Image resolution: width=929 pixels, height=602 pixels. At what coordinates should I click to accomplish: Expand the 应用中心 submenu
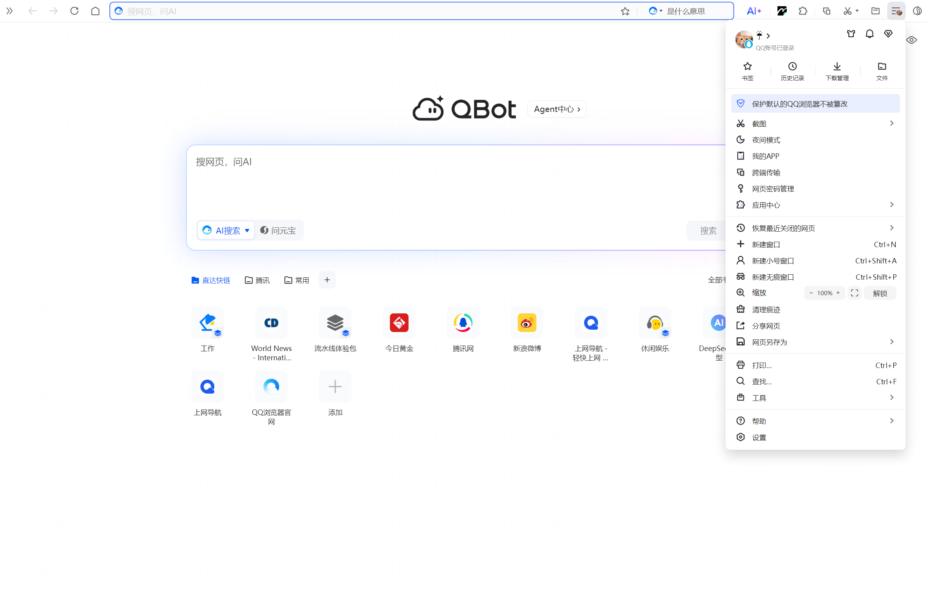(x=815, y=205)
